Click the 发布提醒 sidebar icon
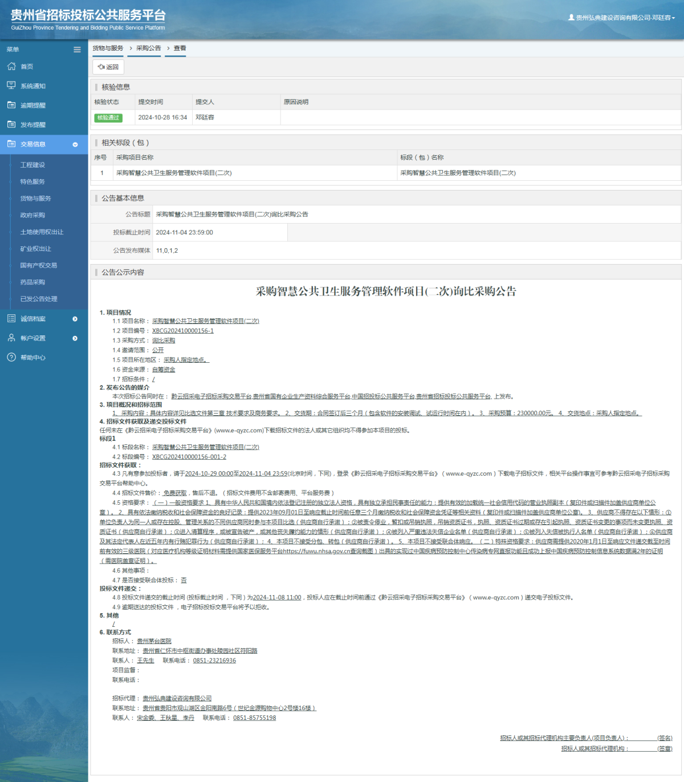 (11, 124)
